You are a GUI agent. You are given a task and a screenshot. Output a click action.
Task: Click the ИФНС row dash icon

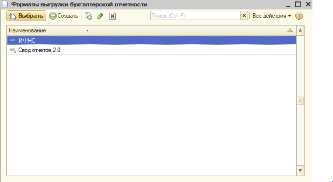point(13,40)
